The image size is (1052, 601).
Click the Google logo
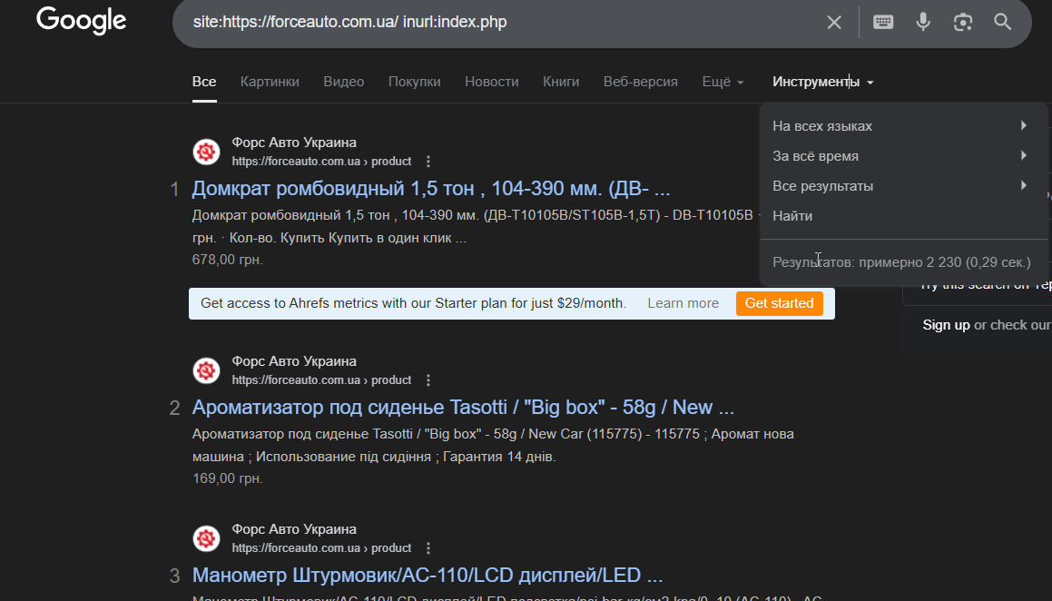coord(81,20)
